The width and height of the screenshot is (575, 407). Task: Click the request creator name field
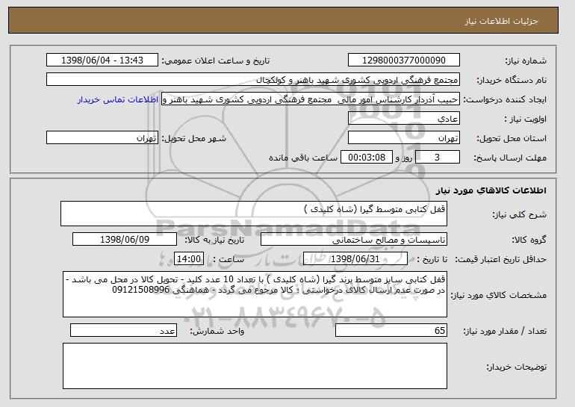(x=311, y=99)
